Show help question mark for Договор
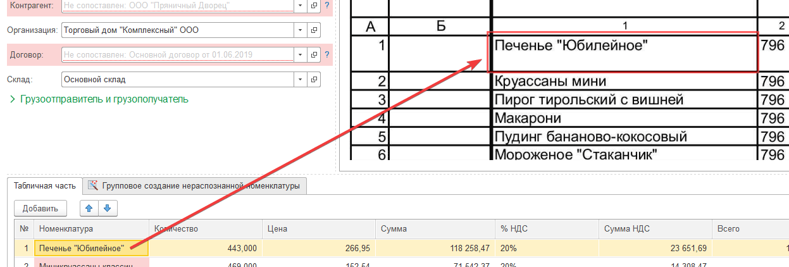This screenshot has width=789, height=267. pos(326,55)
